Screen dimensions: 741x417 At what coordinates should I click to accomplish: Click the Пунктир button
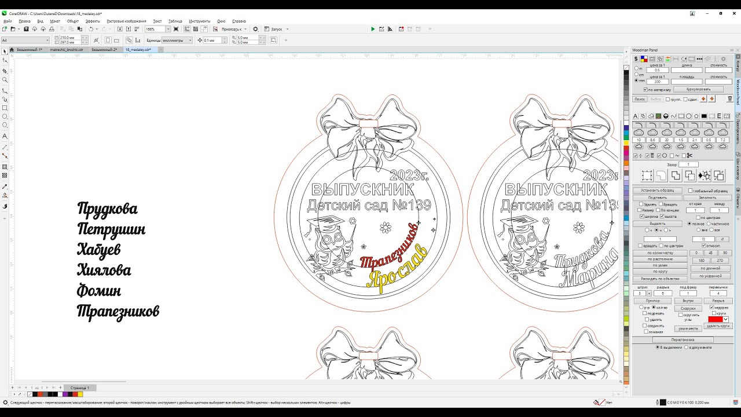653,301
